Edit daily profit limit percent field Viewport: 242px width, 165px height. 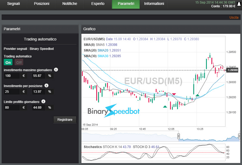(39, 108)
